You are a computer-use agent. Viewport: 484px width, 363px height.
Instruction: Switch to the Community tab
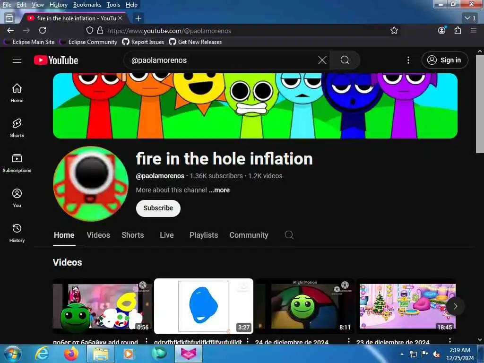click(x=249, y=235)
